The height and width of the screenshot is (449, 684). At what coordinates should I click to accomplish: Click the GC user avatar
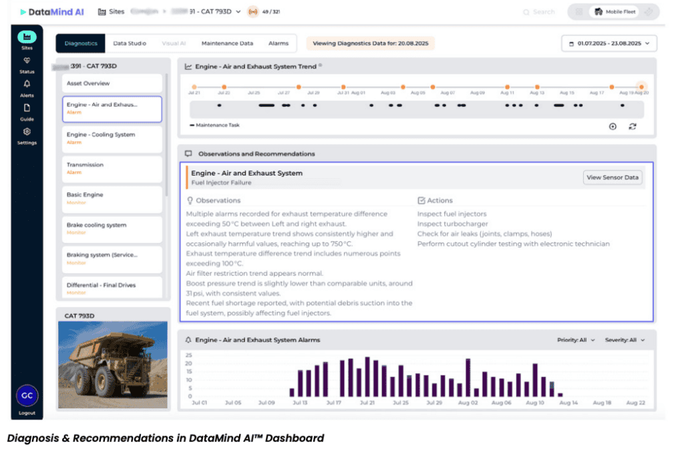point(27,395)
